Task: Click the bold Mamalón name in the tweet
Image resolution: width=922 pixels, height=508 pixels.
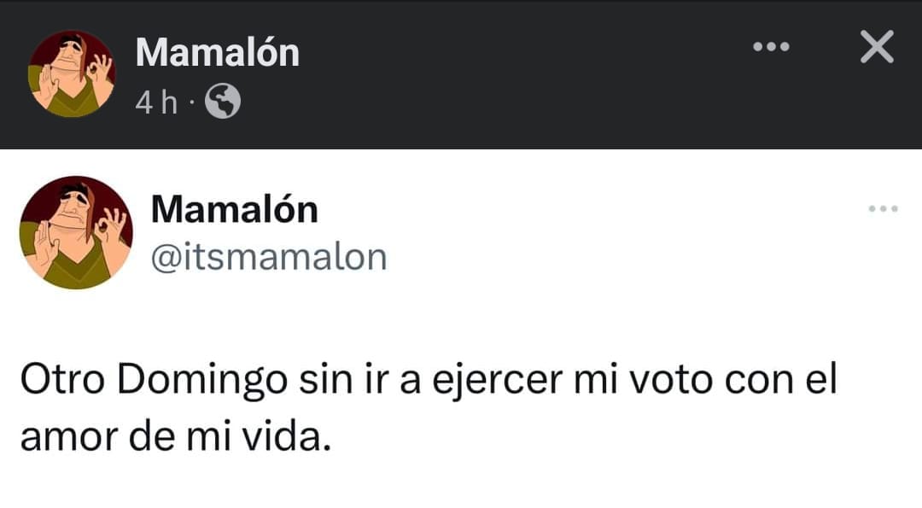Action: click(x=234, y=209)
